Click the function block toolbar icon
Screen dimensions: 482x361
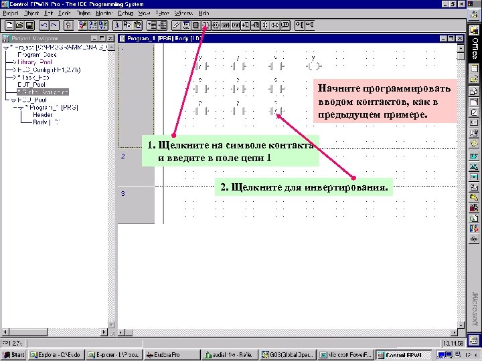(x=195, y=25)
